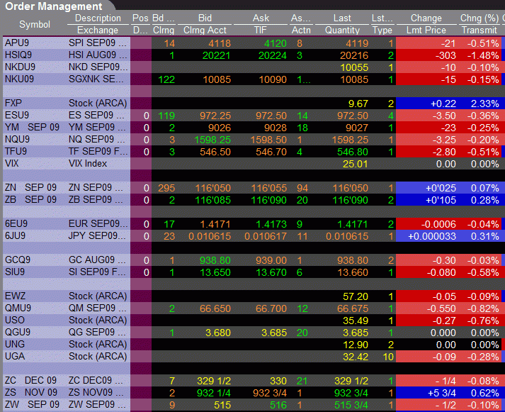Image resolution: width=505 pixels, height=412 pixels.
Task: Click the bid price 13.650 for SIU9
Action: point(215,272)
